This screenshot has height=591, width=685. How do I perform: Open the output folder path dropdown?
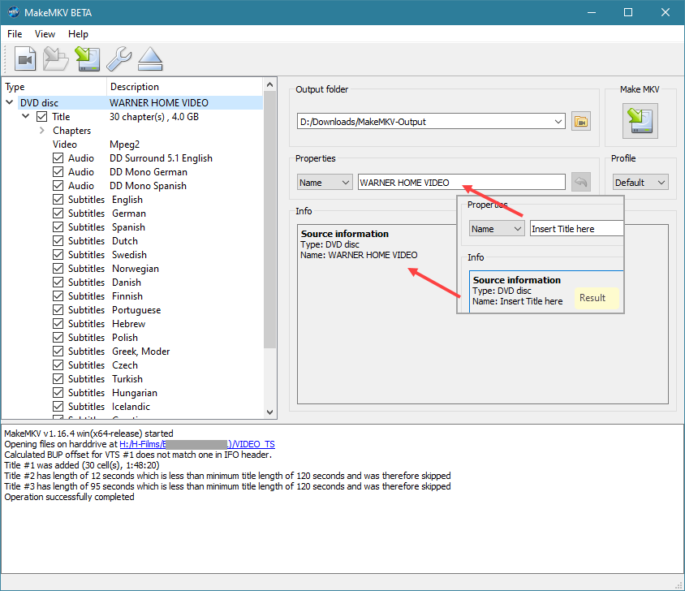click(558, 122)
